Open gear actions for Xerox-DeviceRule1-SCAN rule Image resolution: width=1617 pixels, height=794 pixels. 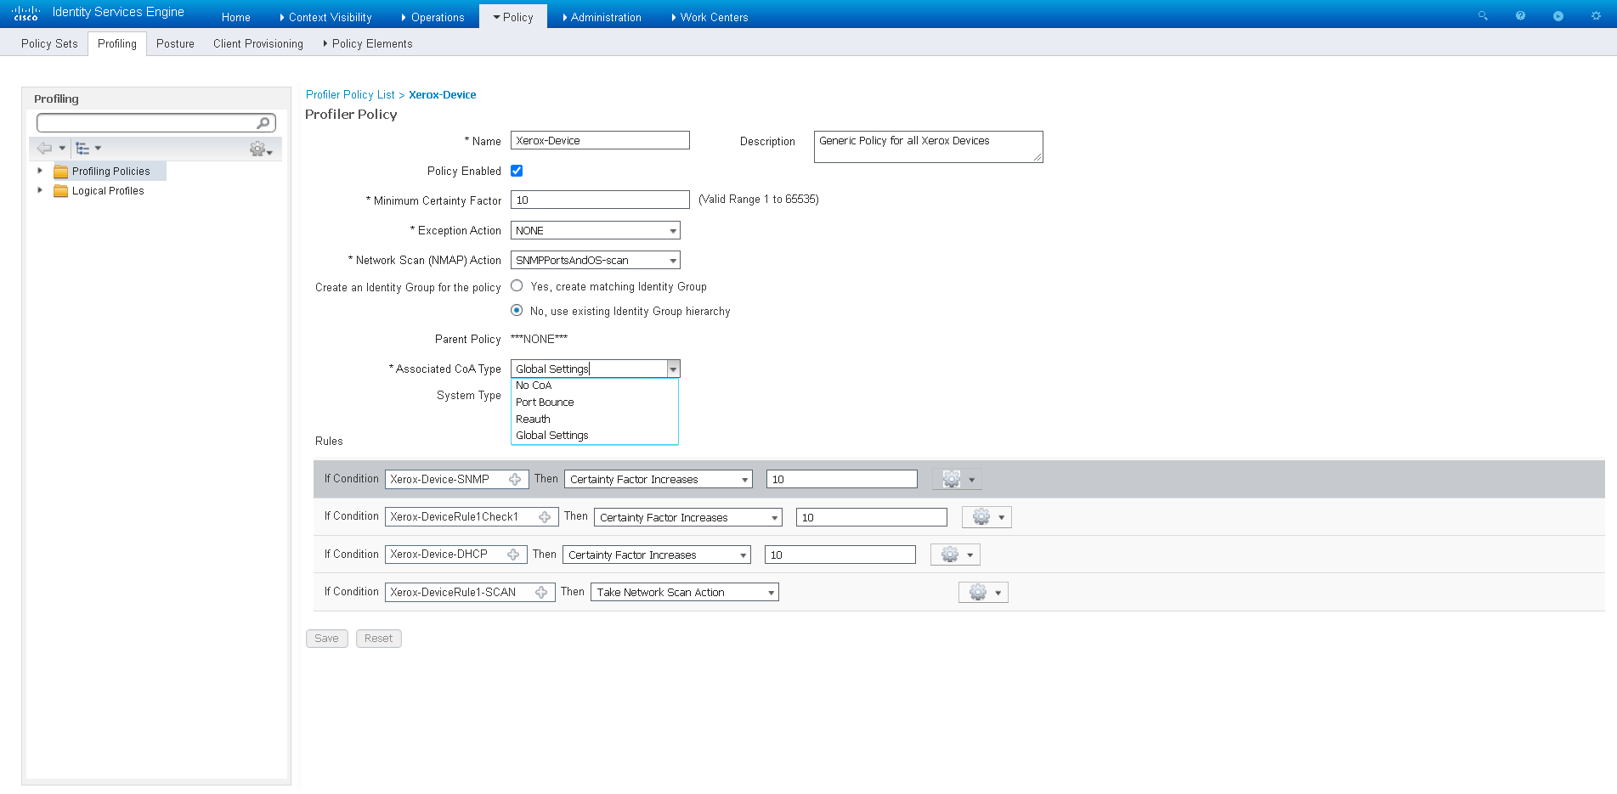[983, 593]
